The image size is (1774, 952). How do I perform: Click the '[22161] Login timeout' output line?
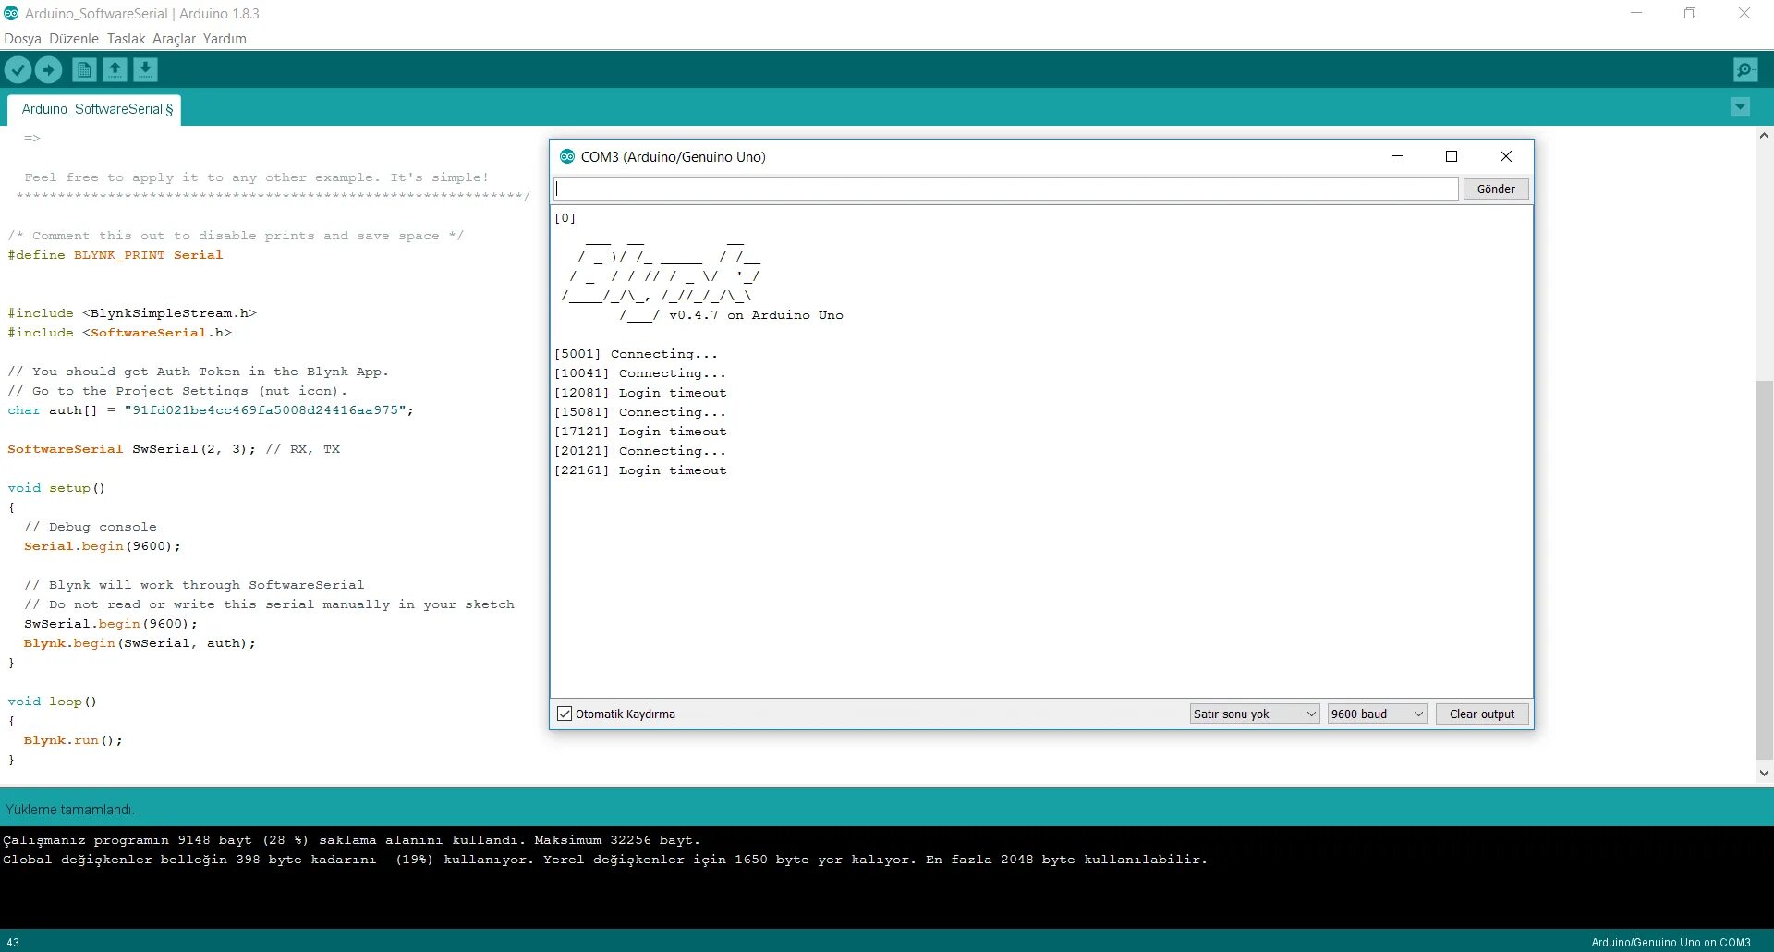(640, 470)
